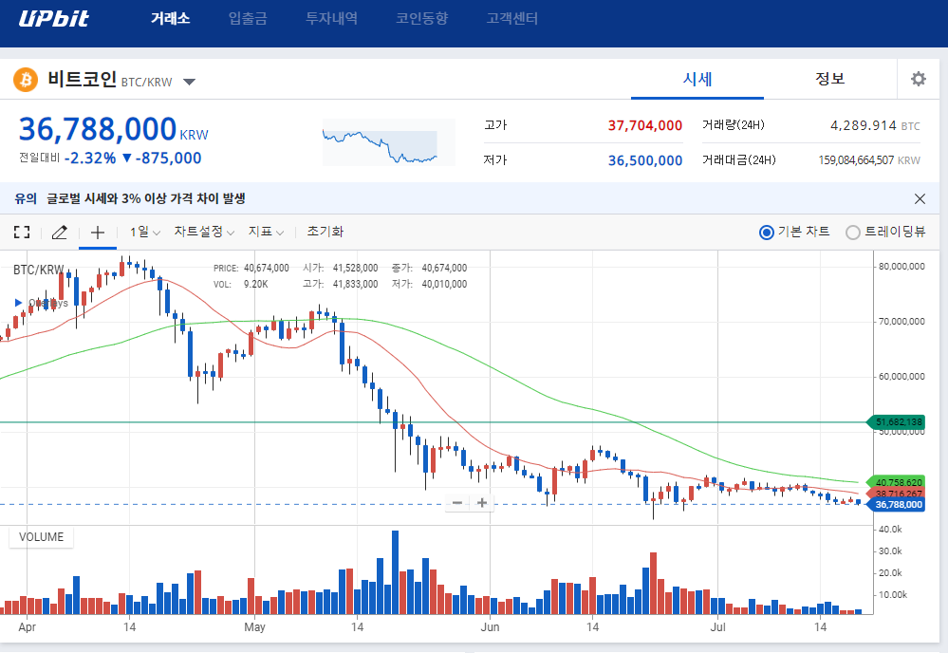Switch to the 정보 tab
Viewport: 948px width, 653px height.
[829, 79]
